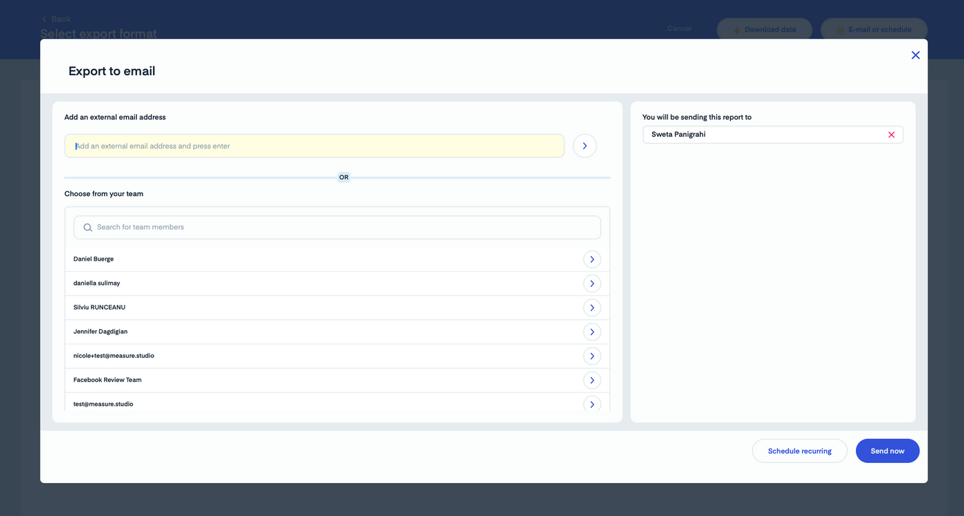
Task: Remove Sweta Panigrahi from recipients
Action: click(x=891, y=135)
